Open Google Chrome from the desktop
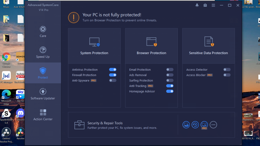Image resolution: width=260 pixels, height=146 pixels. coord(6,59)
